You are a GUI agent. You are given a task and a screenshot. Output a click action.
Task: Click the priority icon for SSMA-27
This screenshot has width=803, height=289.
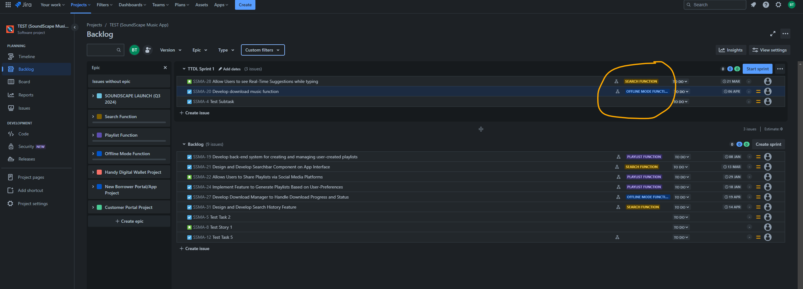coord(758,197)
